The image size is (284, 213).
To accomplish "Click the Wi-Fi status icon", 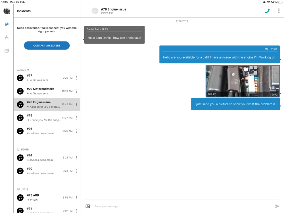I will tap(269, 2).
